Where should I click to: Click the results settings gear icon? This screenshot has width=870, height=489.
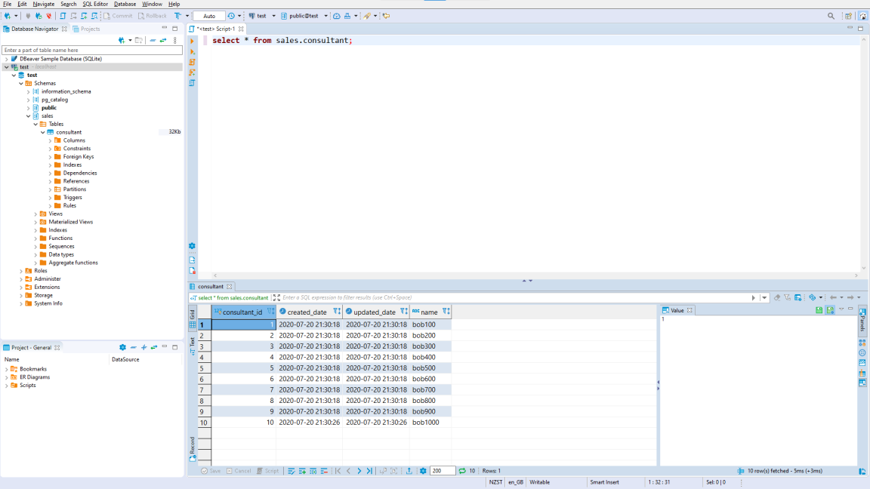(x=423, y=471)
